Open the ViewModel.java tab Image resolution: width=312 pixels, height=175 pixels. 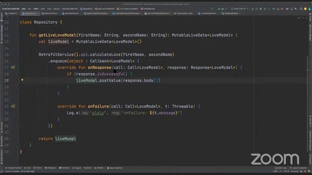[x=231, y=13]
